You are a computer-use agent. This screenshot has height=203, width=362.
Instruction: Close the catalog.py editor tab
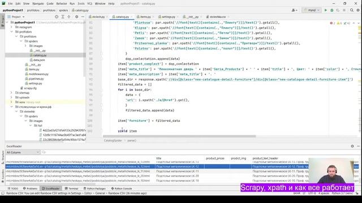(x=132, y=17)
